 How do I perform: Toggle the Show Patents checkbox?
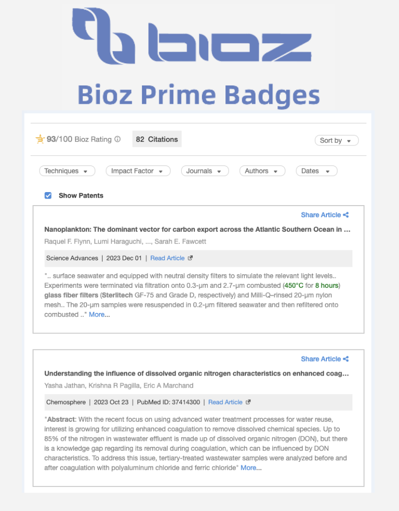click(x=48, y=196)
